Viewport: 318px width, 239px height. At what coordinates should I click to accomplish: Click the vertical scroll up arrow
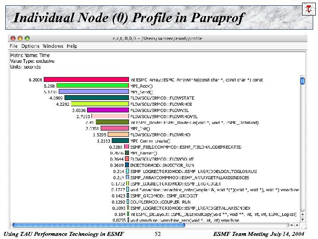click(303, 214)
